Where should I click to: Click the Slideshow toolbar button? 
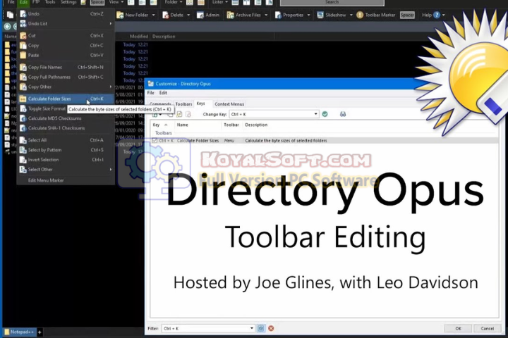pyautogui.click(x=332, y=15)
